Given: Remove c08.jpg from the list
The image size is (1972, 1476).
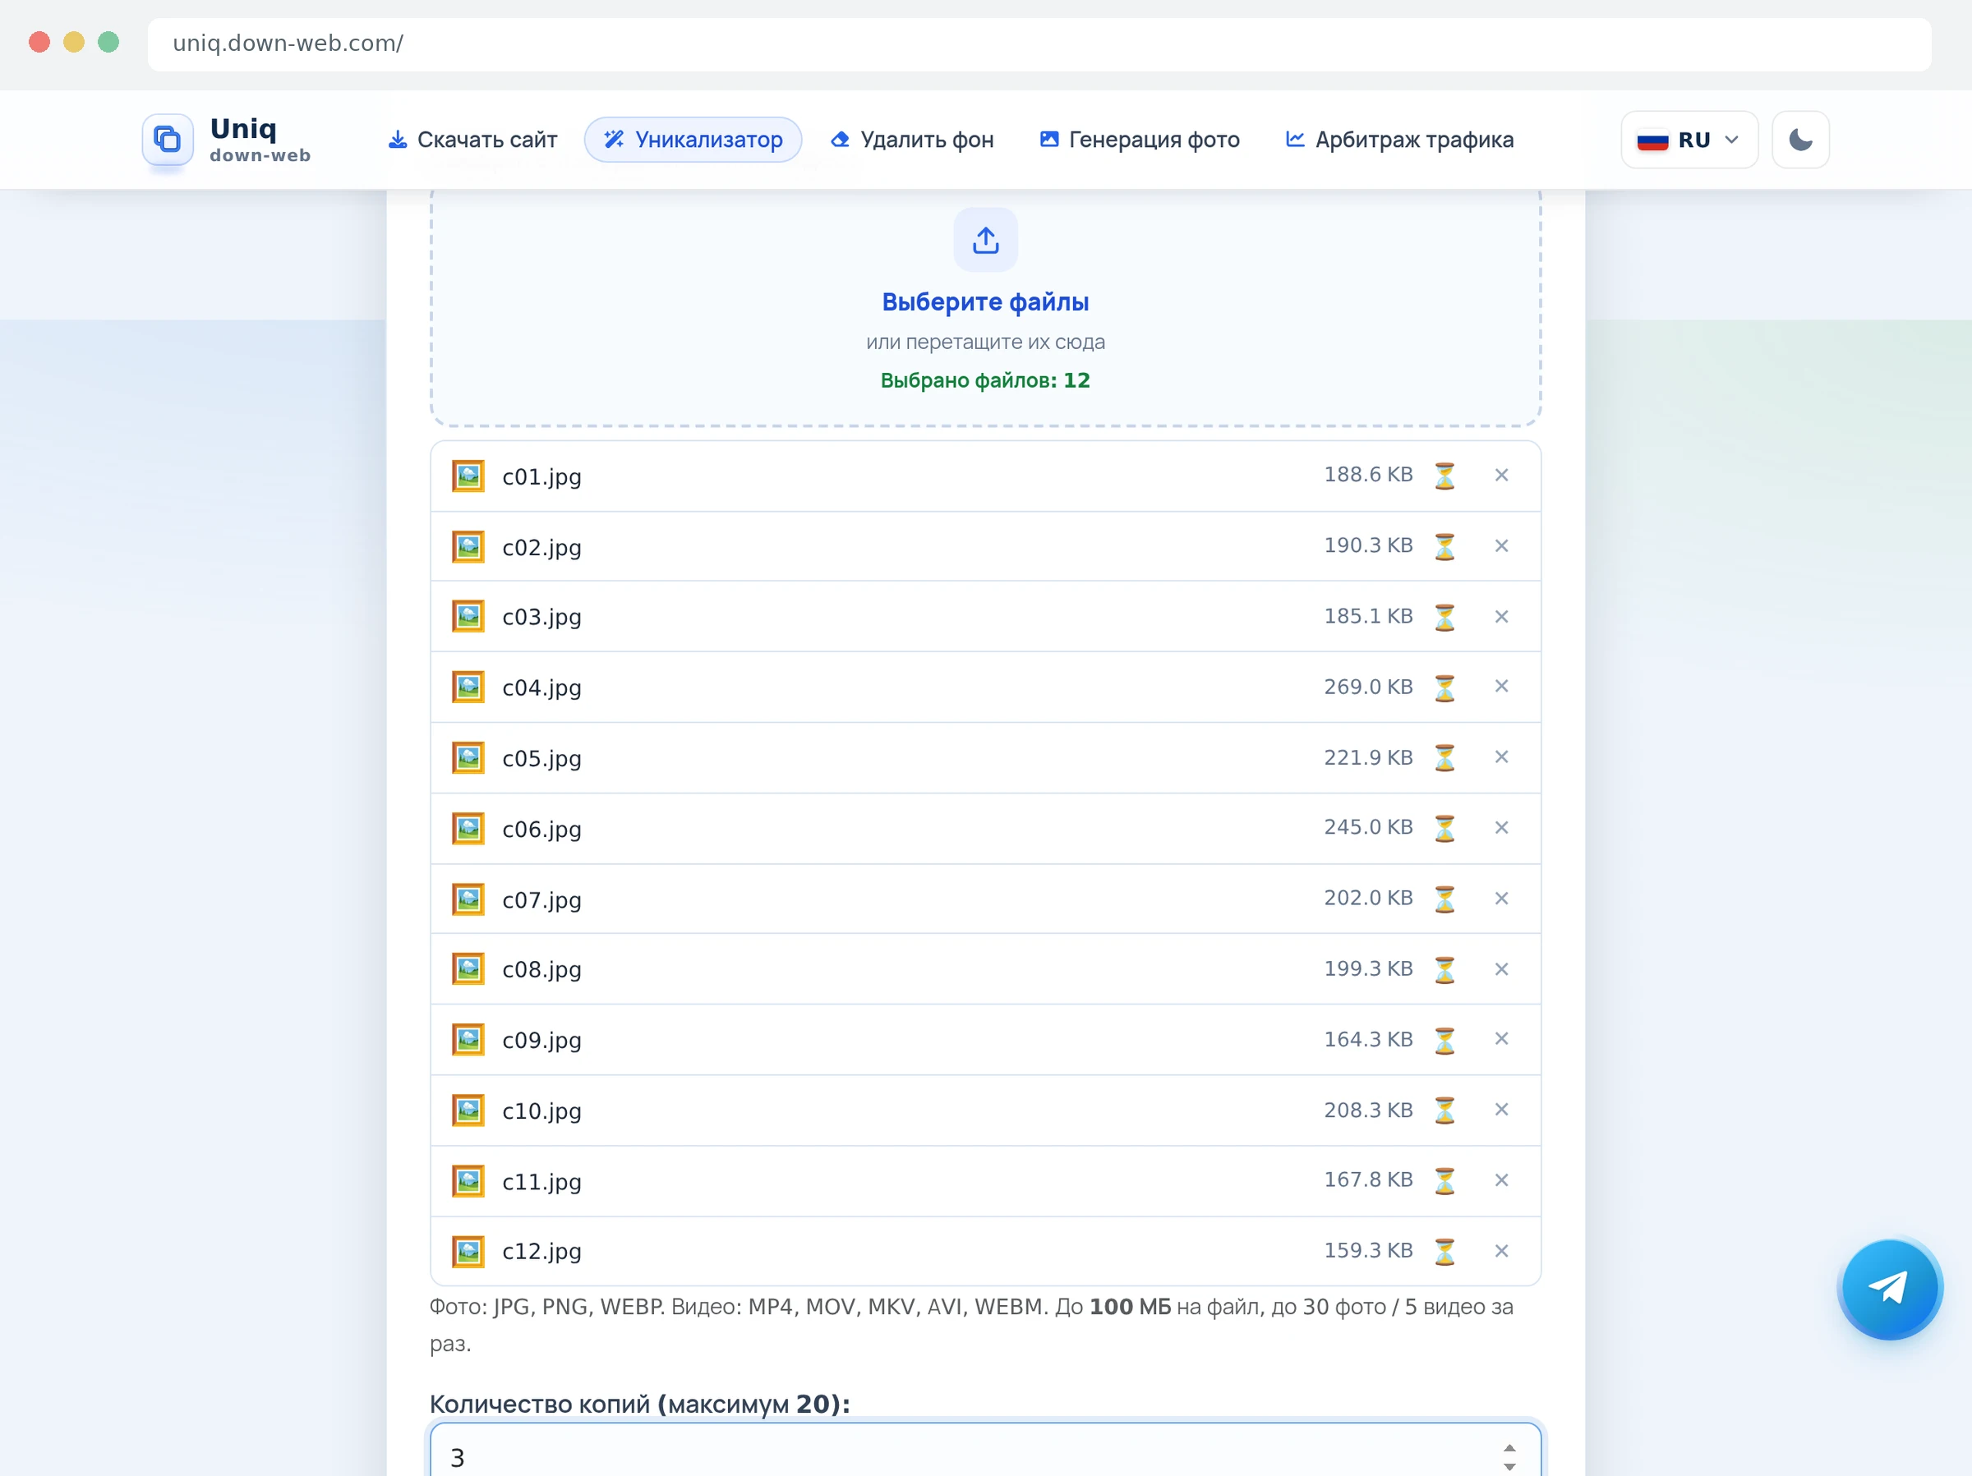Looking at the screenshot, I should point(1501,969).
